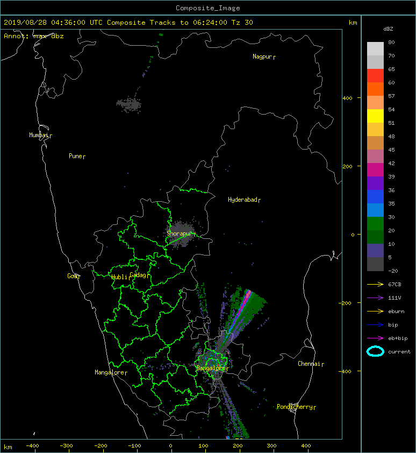Screen dimensions: 416x453
Task: Click the 0 tick on horizontal km axis
Action: click(x=171, y=446)
